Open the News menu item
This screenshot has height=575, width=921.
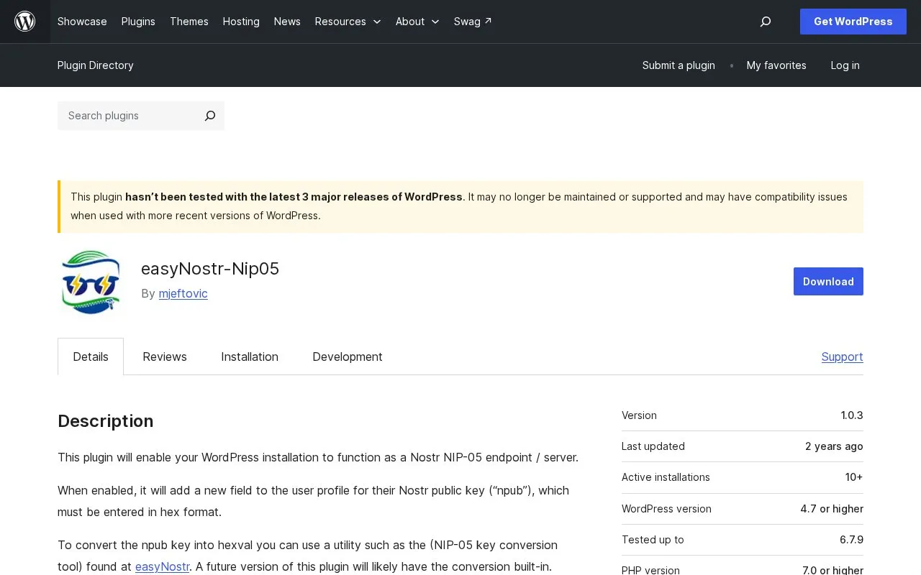point(287,22)
